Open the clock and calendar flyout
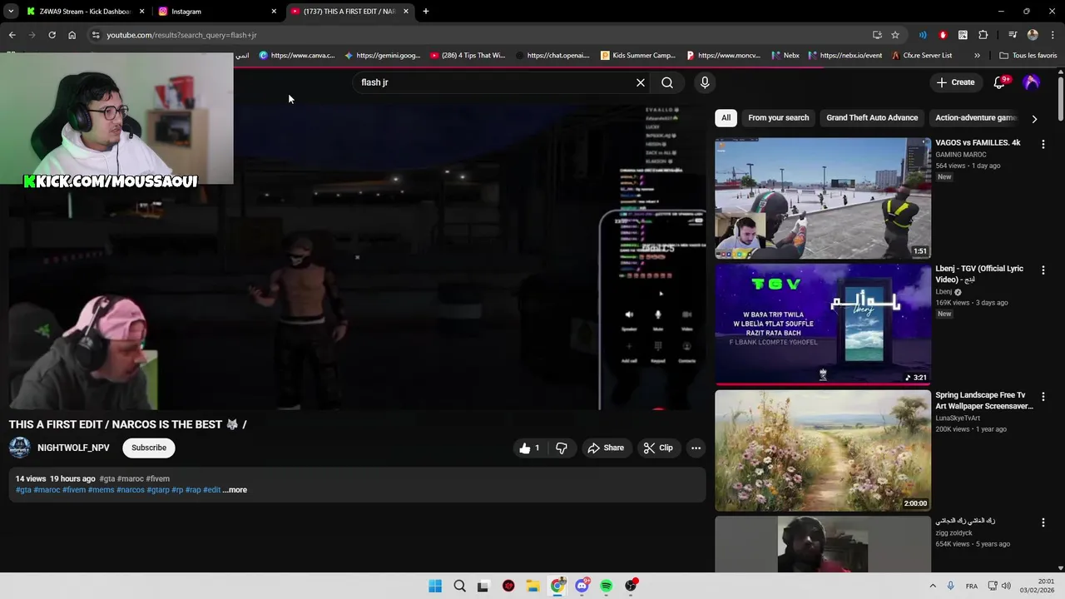Screen dimensions: 1065x599 tap(1038, 587)
